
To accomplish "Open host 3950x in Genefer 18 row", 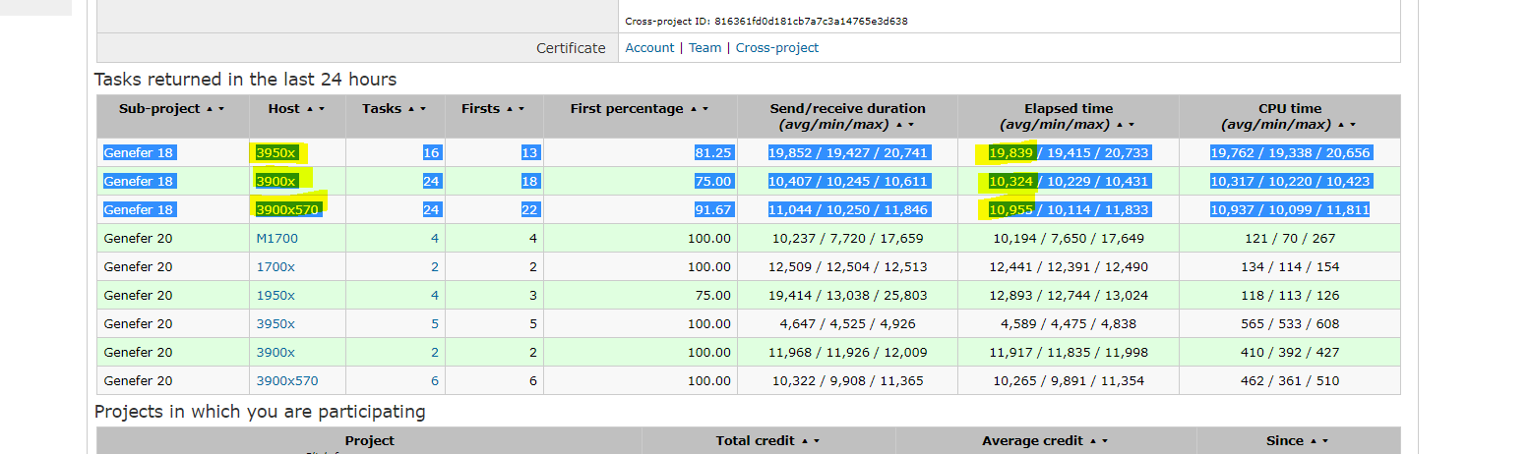I will point(275,152).
